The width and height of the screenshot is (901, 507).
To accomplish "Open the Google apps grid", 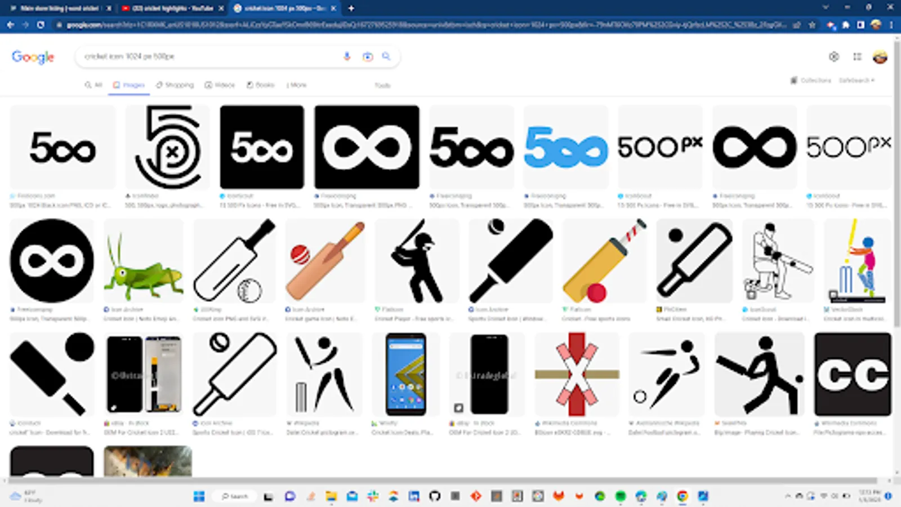I will point(857,56).
